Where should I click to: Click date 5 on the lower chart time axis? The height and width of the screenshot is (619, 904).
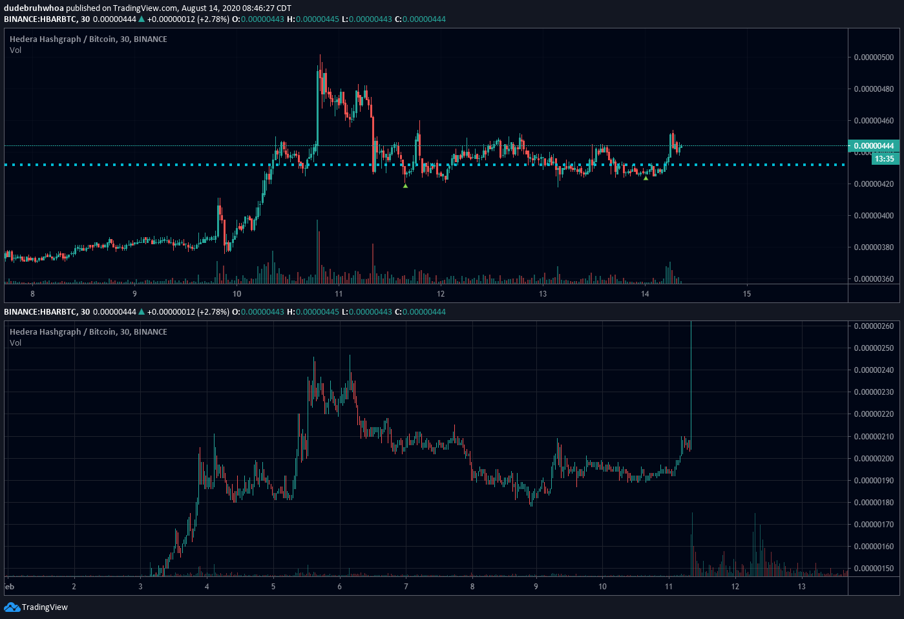(x=273, y=587)
